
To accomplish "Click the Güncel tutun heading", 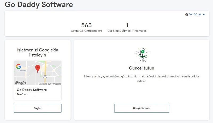I will point(142,68).
